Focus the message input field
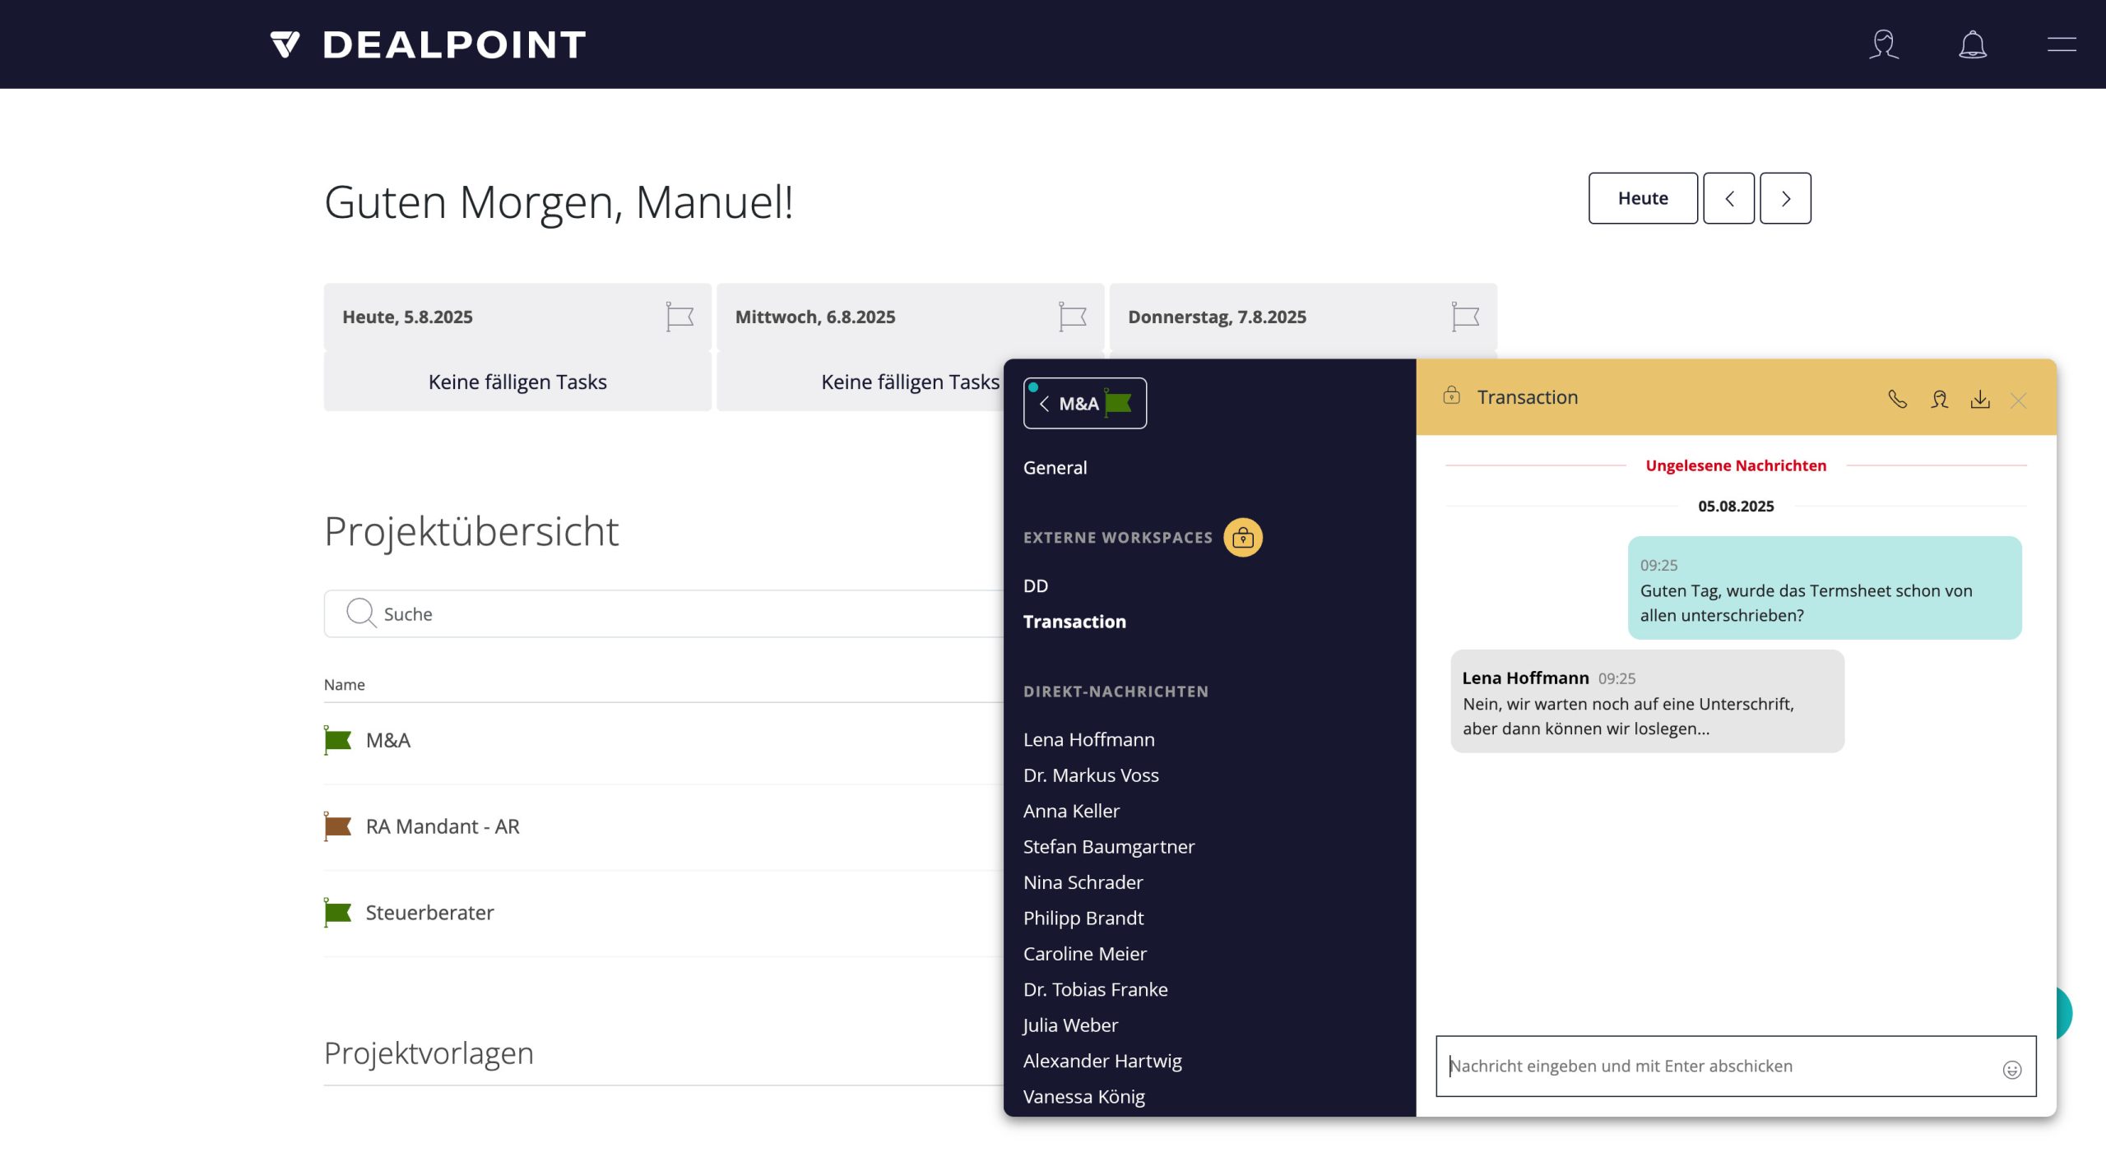2106x1166 pixels. pyautogui.click(x=1719, y=1066)
